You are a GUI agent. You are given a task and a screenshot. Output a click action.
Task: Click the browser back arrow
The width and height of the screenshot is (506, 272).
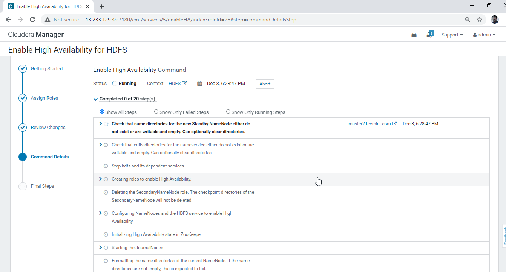(x=8, y=20)
